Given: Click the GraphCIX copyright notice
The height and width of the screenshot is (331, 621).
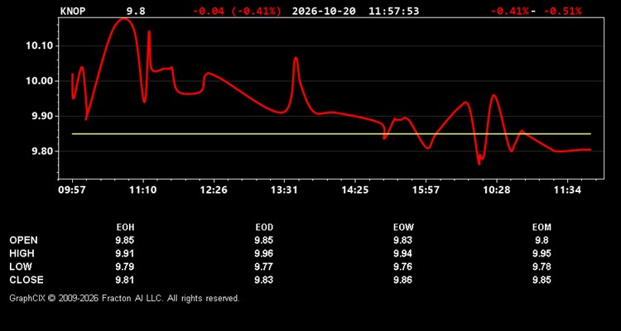Looking at the screenshot, I should [124, 298].
